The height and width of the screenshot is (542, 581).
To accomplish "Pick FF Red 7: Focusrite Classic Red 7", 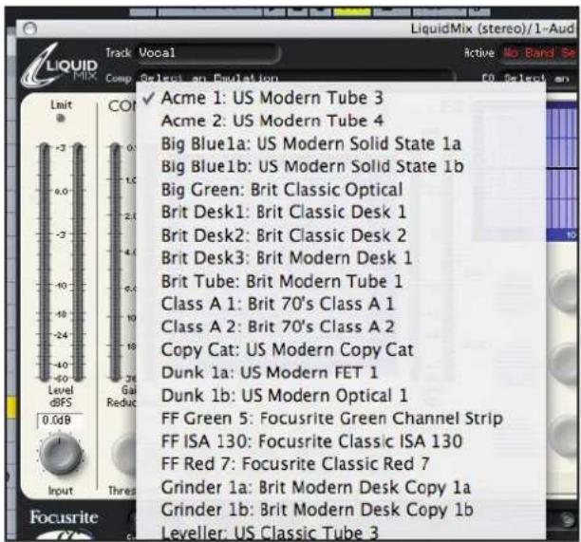I will pos(341,464).
